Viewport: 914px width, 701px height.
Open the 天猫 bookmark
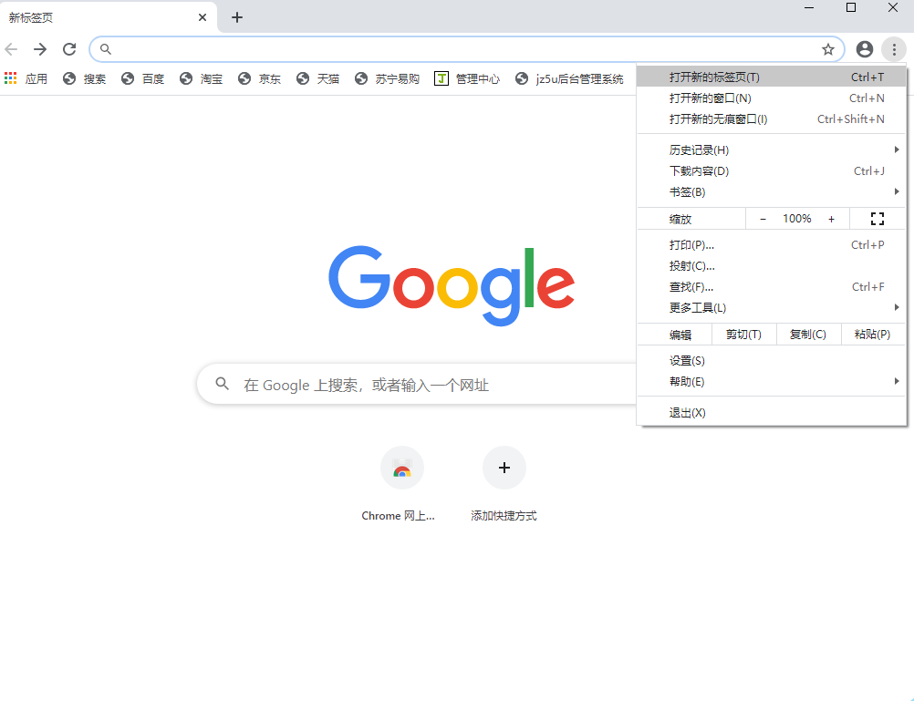click(317, 78)
